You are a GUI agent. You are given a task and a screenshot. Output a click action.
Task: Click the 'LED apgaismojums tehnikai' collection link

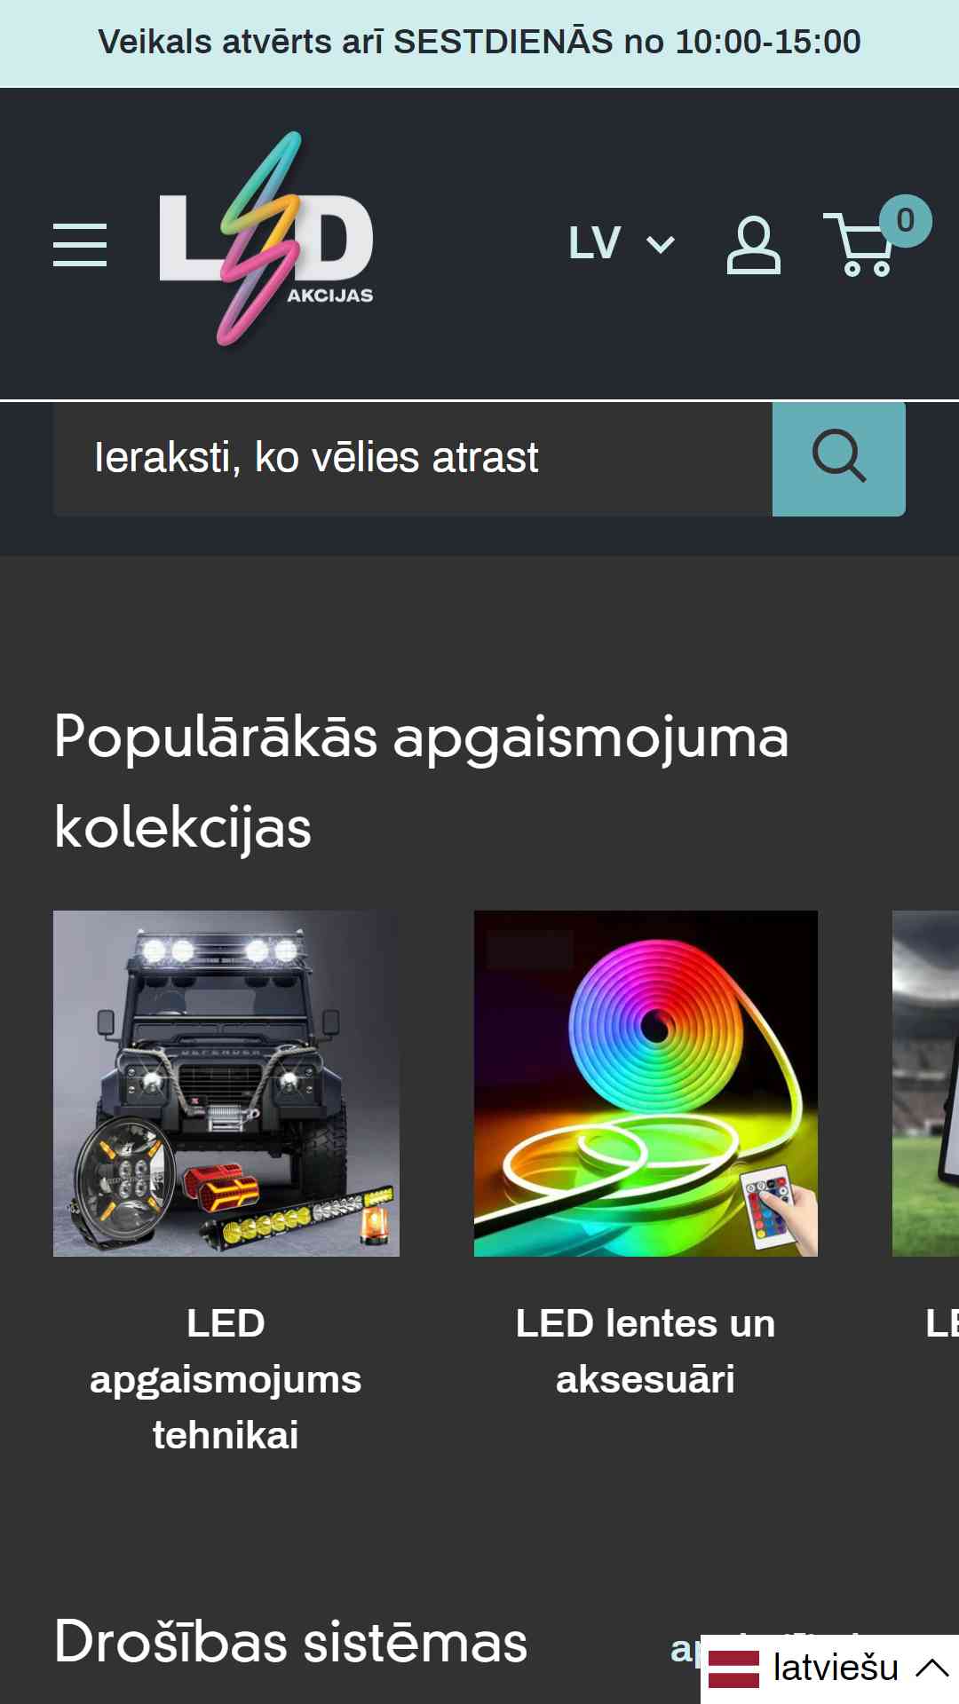tap(226, 1379)
